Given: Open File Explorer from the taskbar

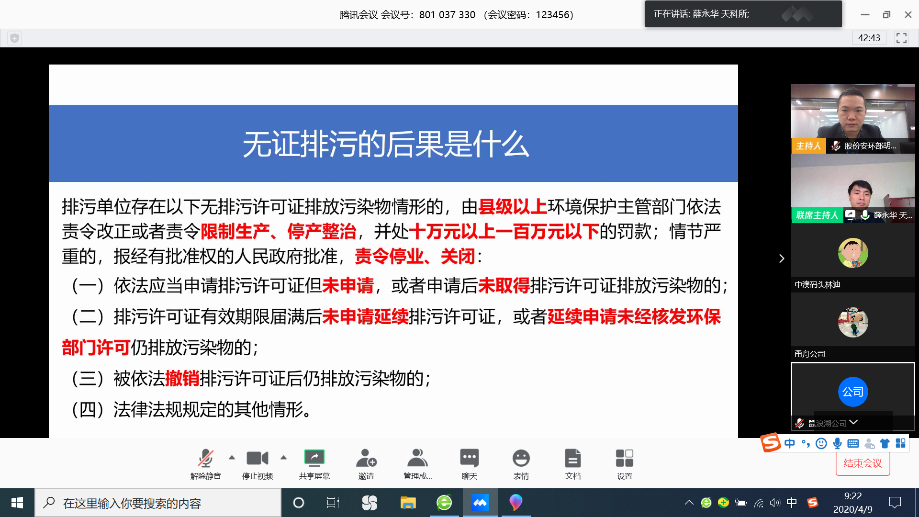Looking at the screenshot, I should [x=408, y=503].
